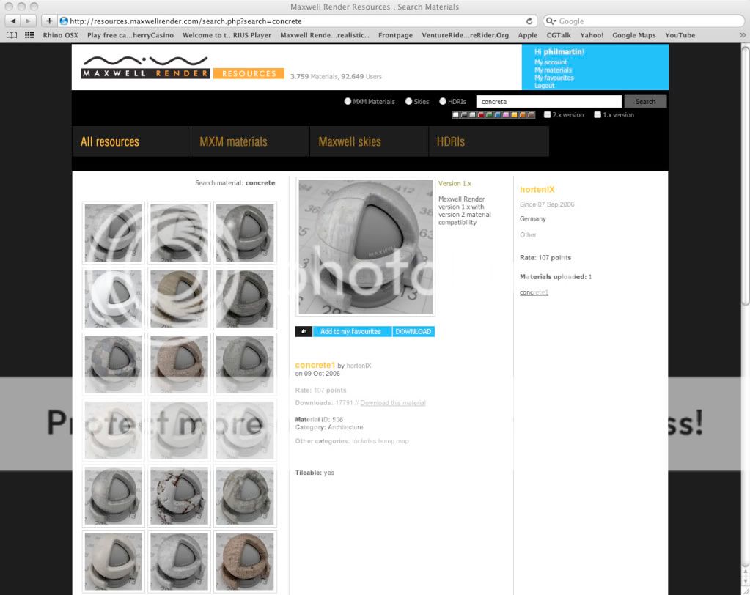The height and width of the screenshot is (595, 750).
Task: Click the large concrete1 preview image
Action: 365,247
